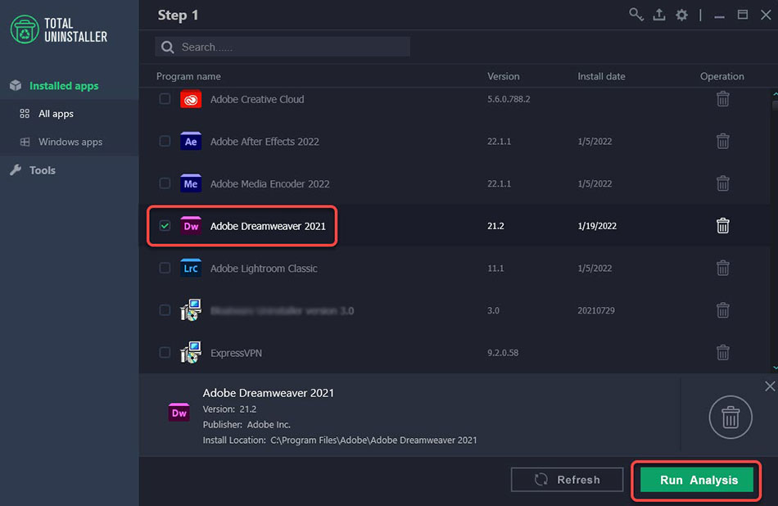The image size is (778, 506).
Task: Select the Adobe Creative Cloud name text
Action: click(x=257, y=99)
